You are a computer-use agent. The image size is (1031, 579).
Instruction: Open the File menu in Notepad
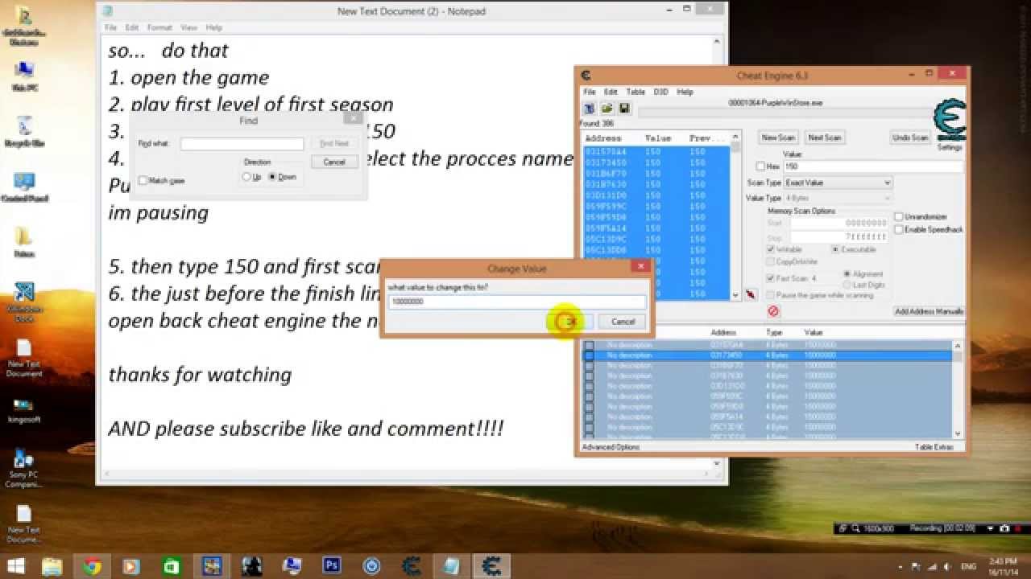(x=111, y=27)
